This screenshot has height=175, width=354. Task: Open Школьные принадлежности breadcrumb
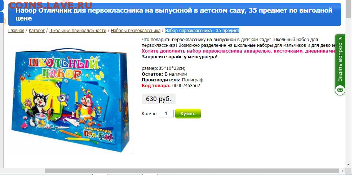tap(78, 31)
